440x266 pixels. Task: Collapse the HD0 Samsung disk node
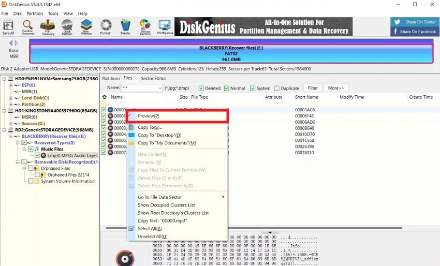4,79
